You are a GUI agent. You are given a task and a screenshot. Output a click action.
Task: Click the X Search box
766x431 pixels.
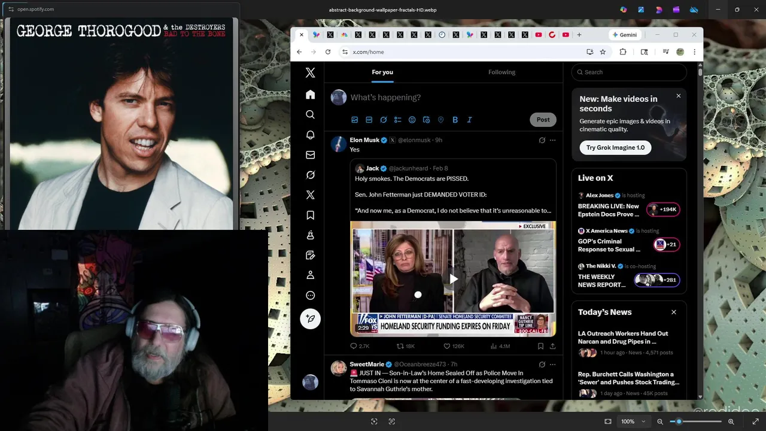coord(628,72)
